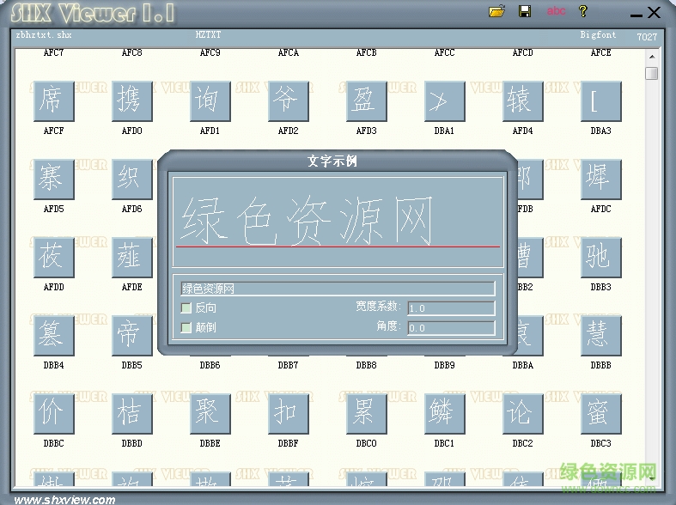This screenshot has width=676, height=505.
Task: Select glyph tile labeled DBBD
Action: [132, 414]
